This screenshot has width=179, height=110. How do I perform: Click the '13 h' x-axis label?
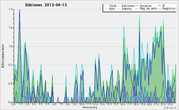point(102,104)
